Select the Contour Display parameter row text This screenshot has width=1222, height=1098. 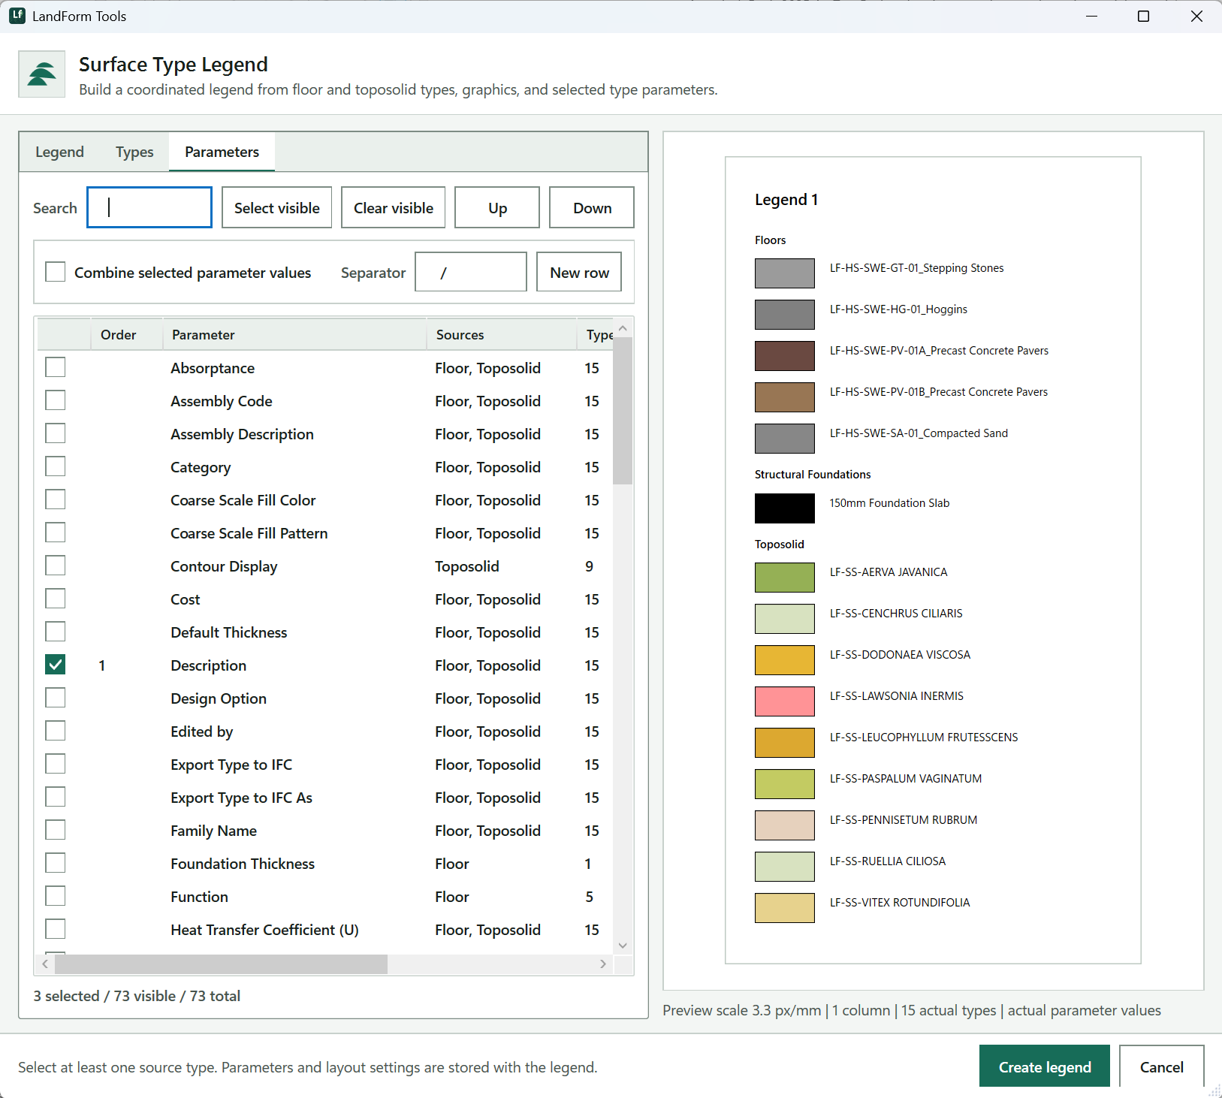pyautogui.click(x=224, y=566)
